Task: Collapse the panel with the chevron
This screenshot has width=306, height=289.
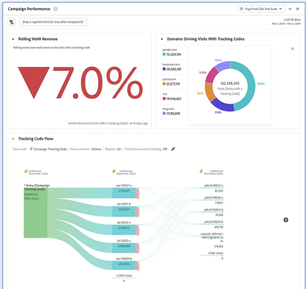Action: coord(290,9)
